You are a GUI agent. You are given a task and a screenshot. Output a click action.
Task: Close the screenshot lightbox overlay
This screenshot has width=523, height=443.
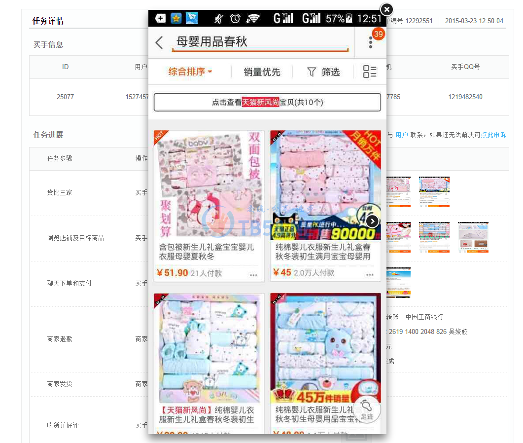pos(387,9)
